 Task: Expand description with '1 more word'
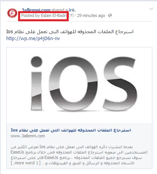(x=26, y=163)
